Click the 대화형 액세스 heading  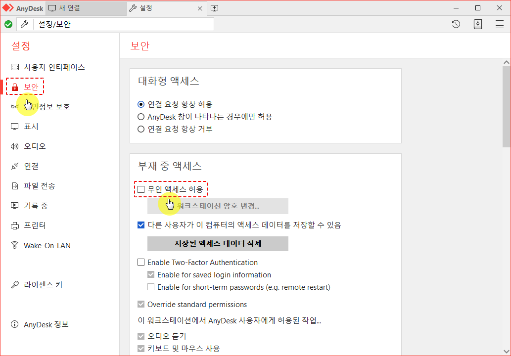[x=169, y=81]
